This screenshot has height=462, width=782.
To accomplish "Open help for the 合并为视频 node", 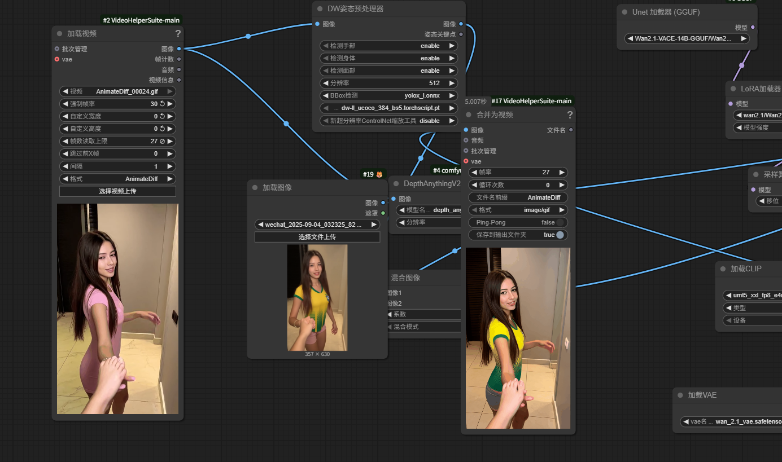I will 570,115.
